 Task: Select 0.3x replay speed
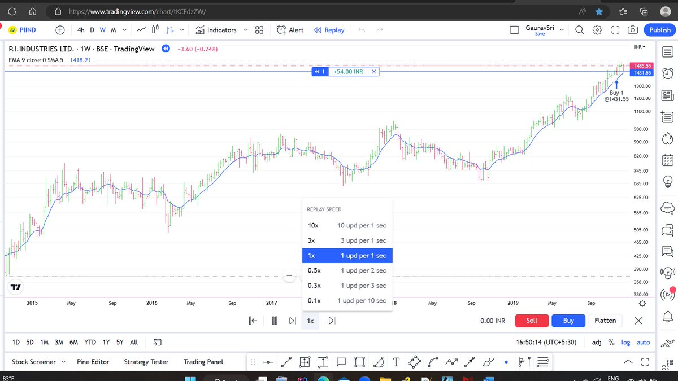coord(347,286)
